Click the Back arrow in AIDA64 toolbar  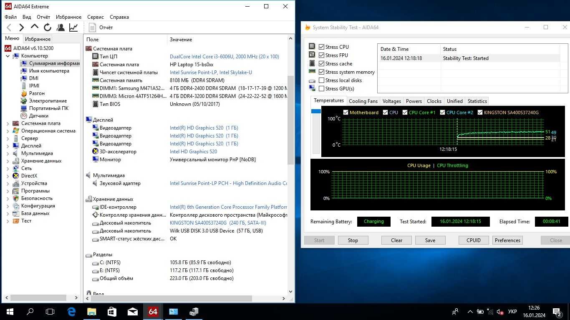click(9, 27)
